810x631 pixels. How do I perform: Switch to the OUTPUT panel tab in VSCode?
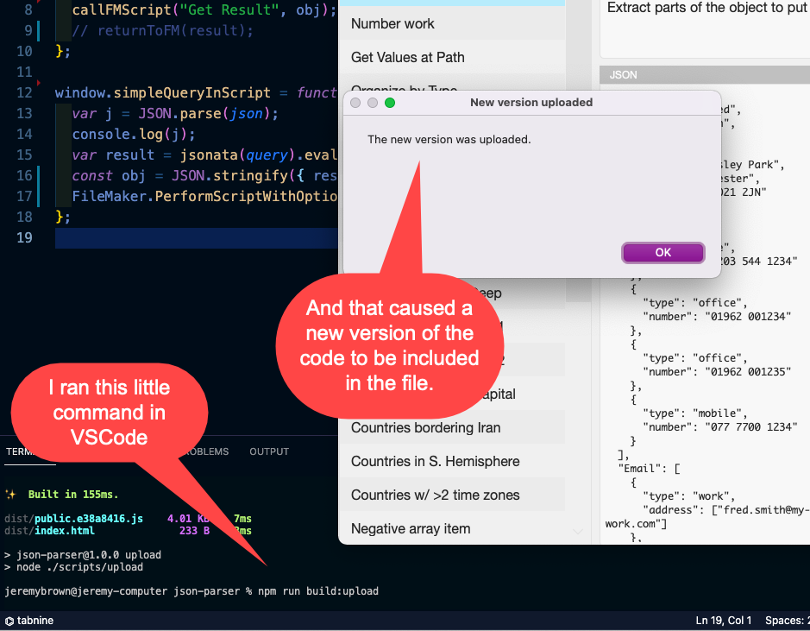[x=269, y=451]
